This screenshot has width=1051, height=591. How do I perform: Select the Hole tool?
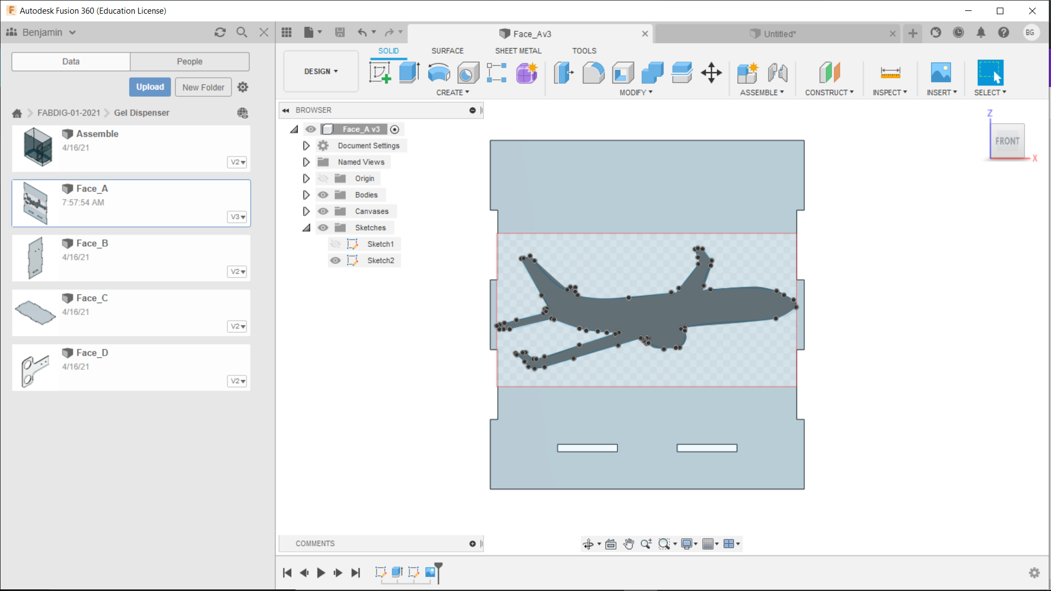coord(468,72)
